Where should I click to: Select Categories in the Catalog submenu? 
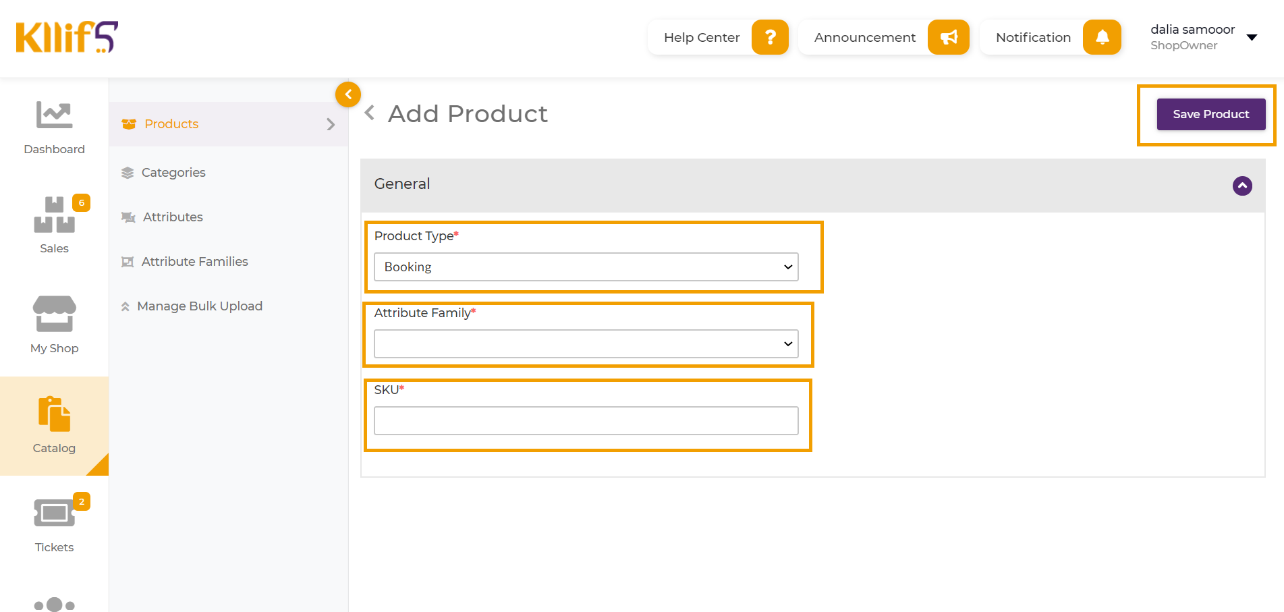tap(173, 173)
